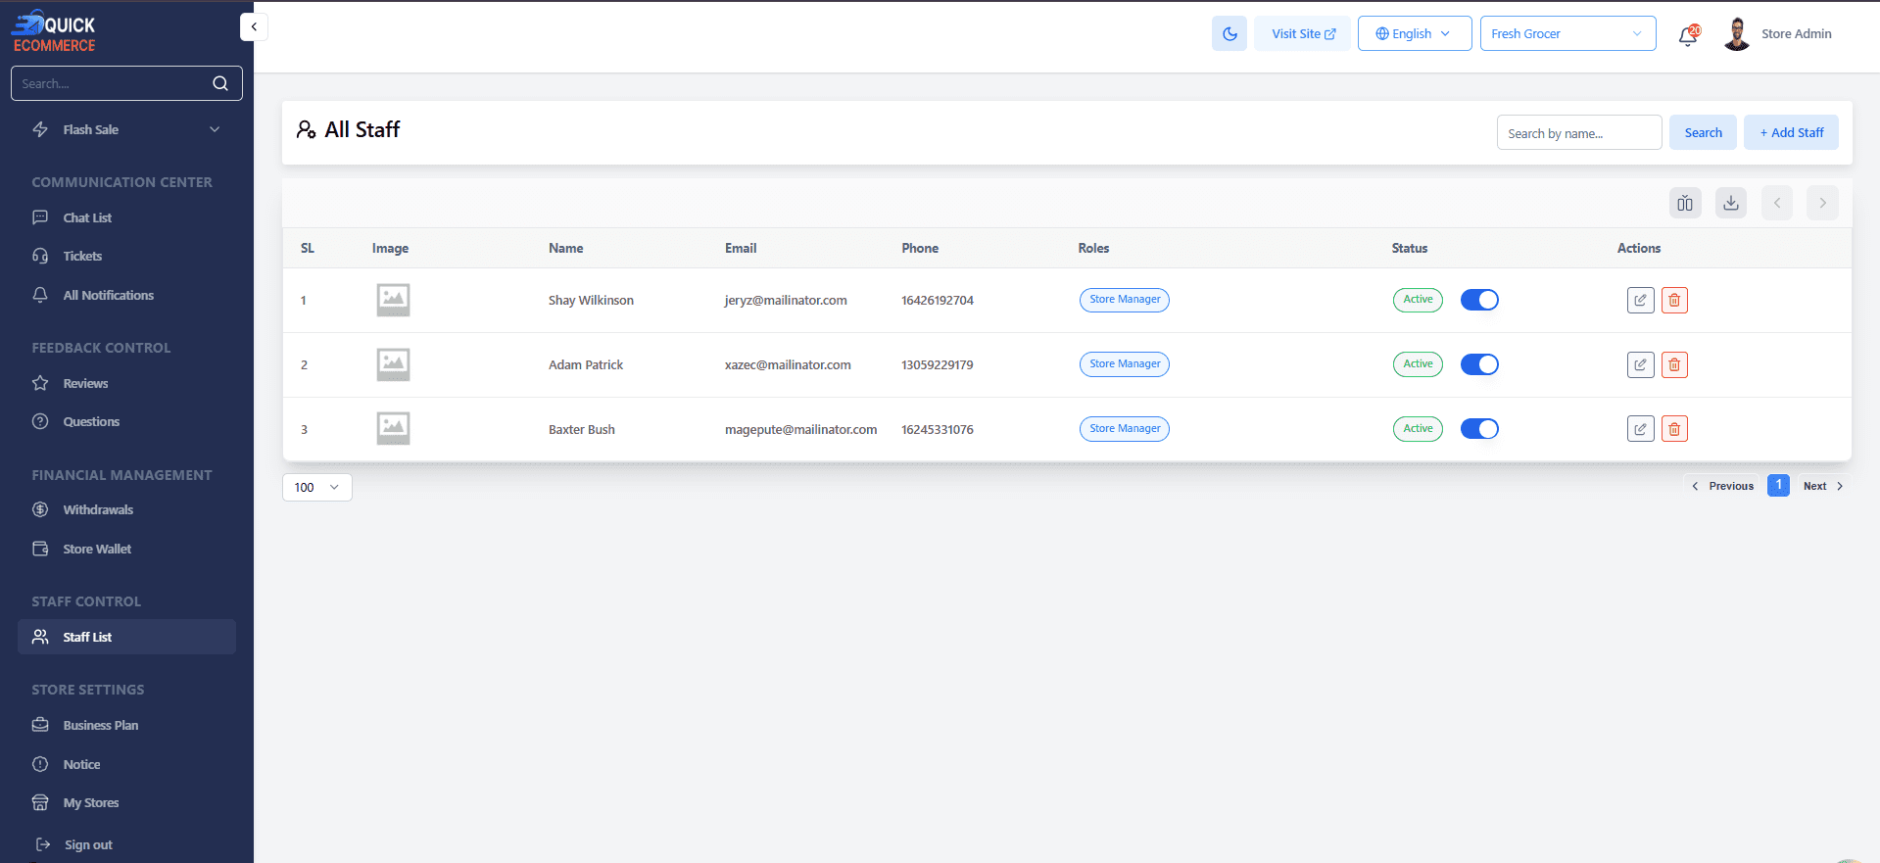This screenshot has height=863, width=1880.
Task: Switch off Baxter Bush's status toggle
Action: point(1478,429)
